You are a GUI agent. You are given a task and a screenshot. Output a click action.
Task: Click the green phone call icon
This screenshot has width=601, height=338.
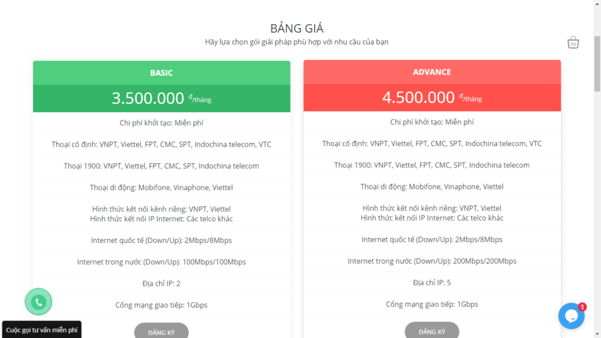(38, 302)
